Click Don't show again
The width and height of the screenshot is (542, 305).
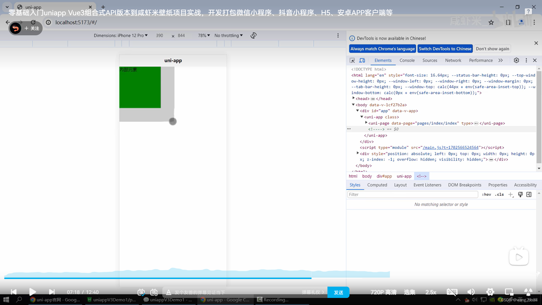coord(492,49)
